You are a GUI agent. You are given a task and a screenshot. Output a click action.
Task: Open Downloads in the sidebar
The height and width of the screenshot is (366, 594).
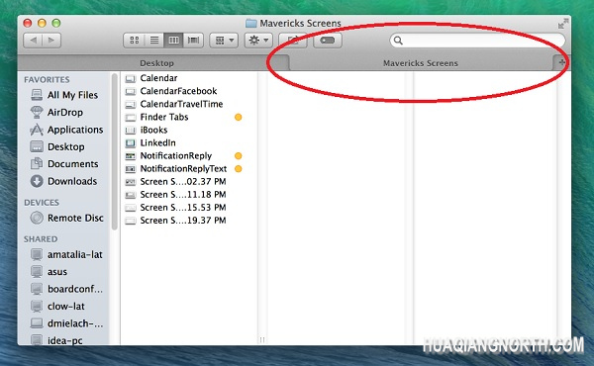63,181
